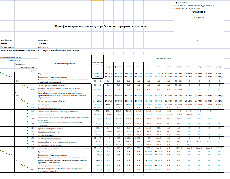Screen dimensions: 230x179
Task: Click the specifics code cell 414
Action: [32, 89]
